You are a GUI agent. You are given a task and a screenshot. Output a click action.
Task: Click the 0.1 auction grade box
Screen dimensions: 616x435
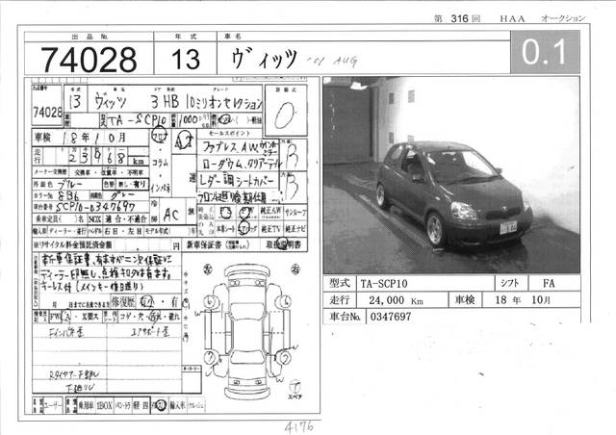(545, 52)
